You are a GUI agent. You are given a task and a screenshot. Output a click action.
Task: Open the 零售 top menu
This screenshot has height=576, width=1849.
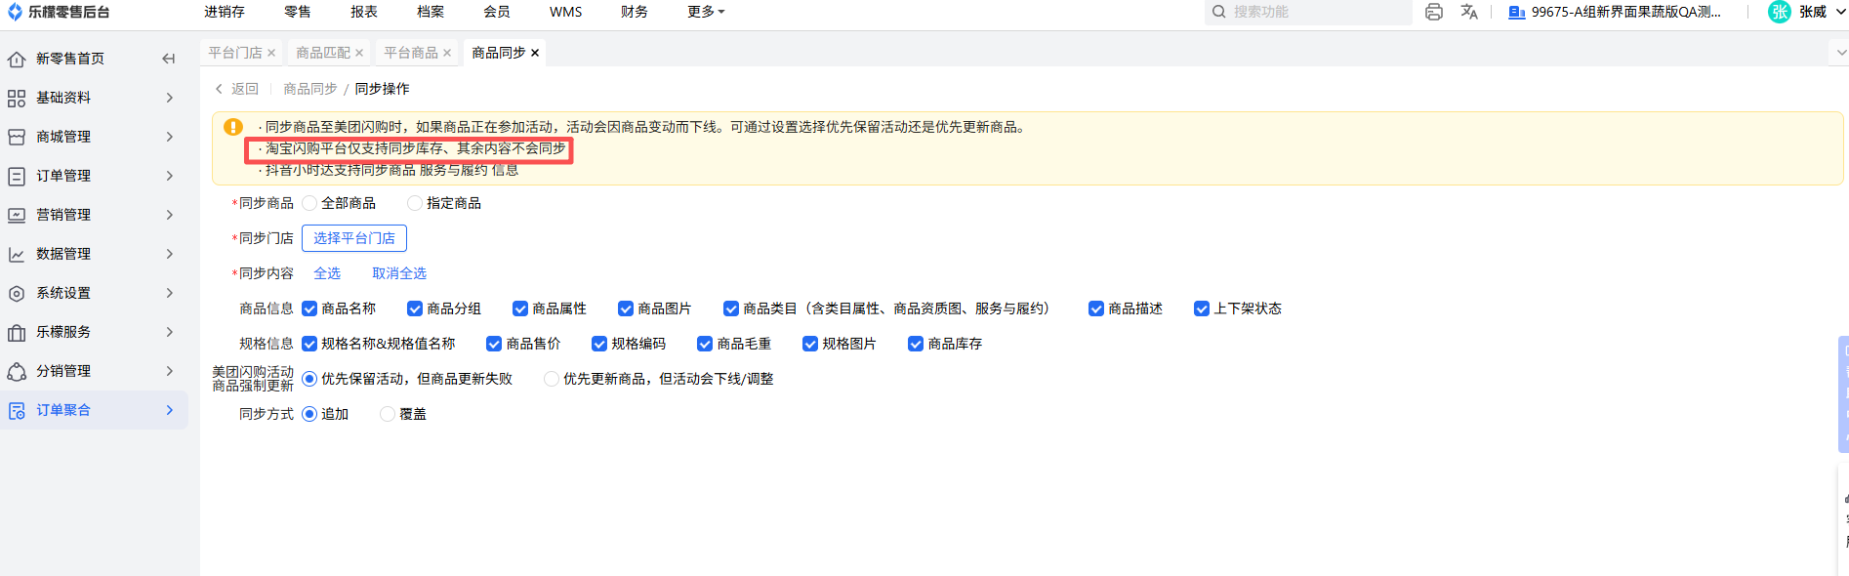[298, 12]
